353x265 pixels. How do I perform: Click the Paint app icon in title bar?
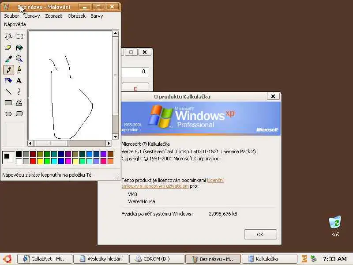click(6, 7)
